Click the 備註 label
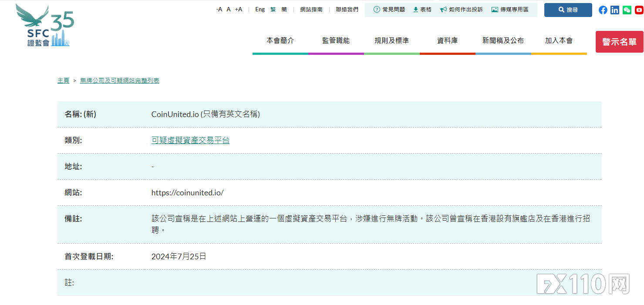 [73, 218]
